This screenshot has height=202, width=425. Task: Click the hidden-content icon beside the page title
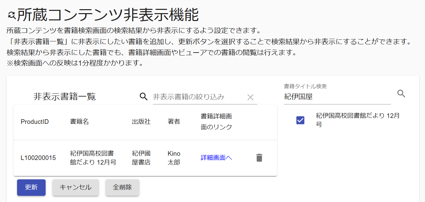pyautogui.click(x=11, y=15)
